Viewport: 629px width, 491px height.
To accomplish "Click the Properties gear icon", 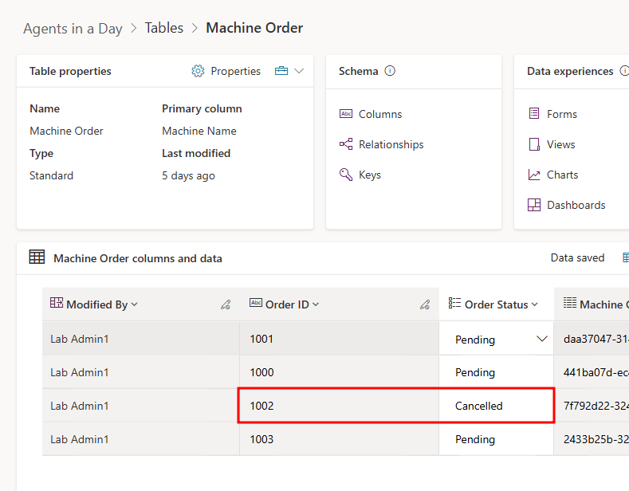I will 198,72.
